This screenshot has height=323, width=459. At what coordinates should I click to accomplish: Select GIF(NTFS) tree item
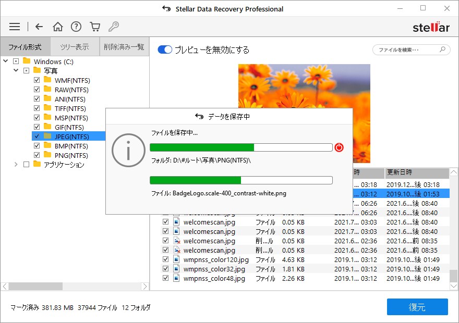(x=69, y=127)
